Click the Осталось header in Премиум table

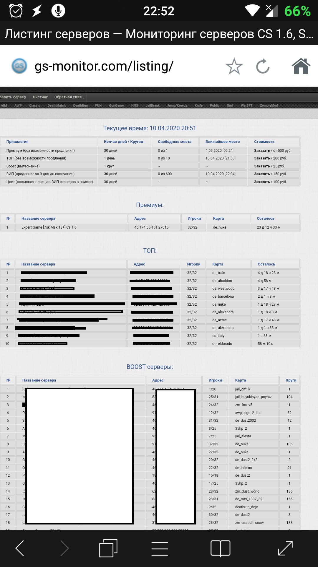point(266,219)
